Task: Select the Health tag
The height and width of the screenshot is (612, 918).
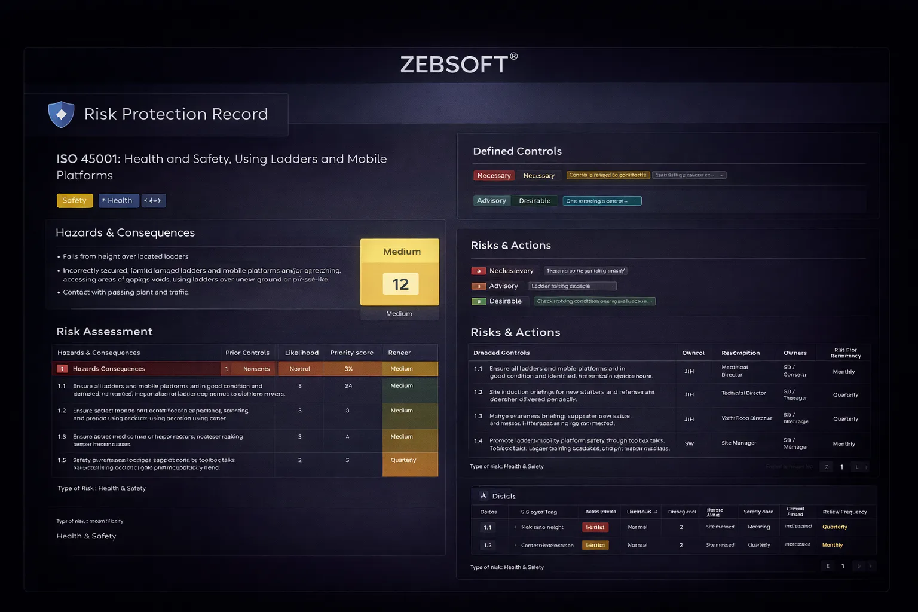Action: pos(118,200)
